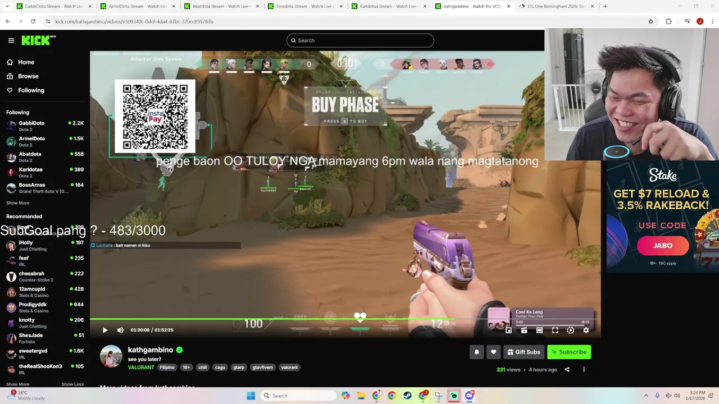Open the kathgambino channel avatar
Screen dimensions: 719x404
point(111,356)
